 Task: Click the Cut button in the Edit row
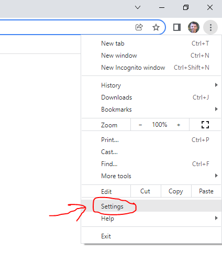146,191
